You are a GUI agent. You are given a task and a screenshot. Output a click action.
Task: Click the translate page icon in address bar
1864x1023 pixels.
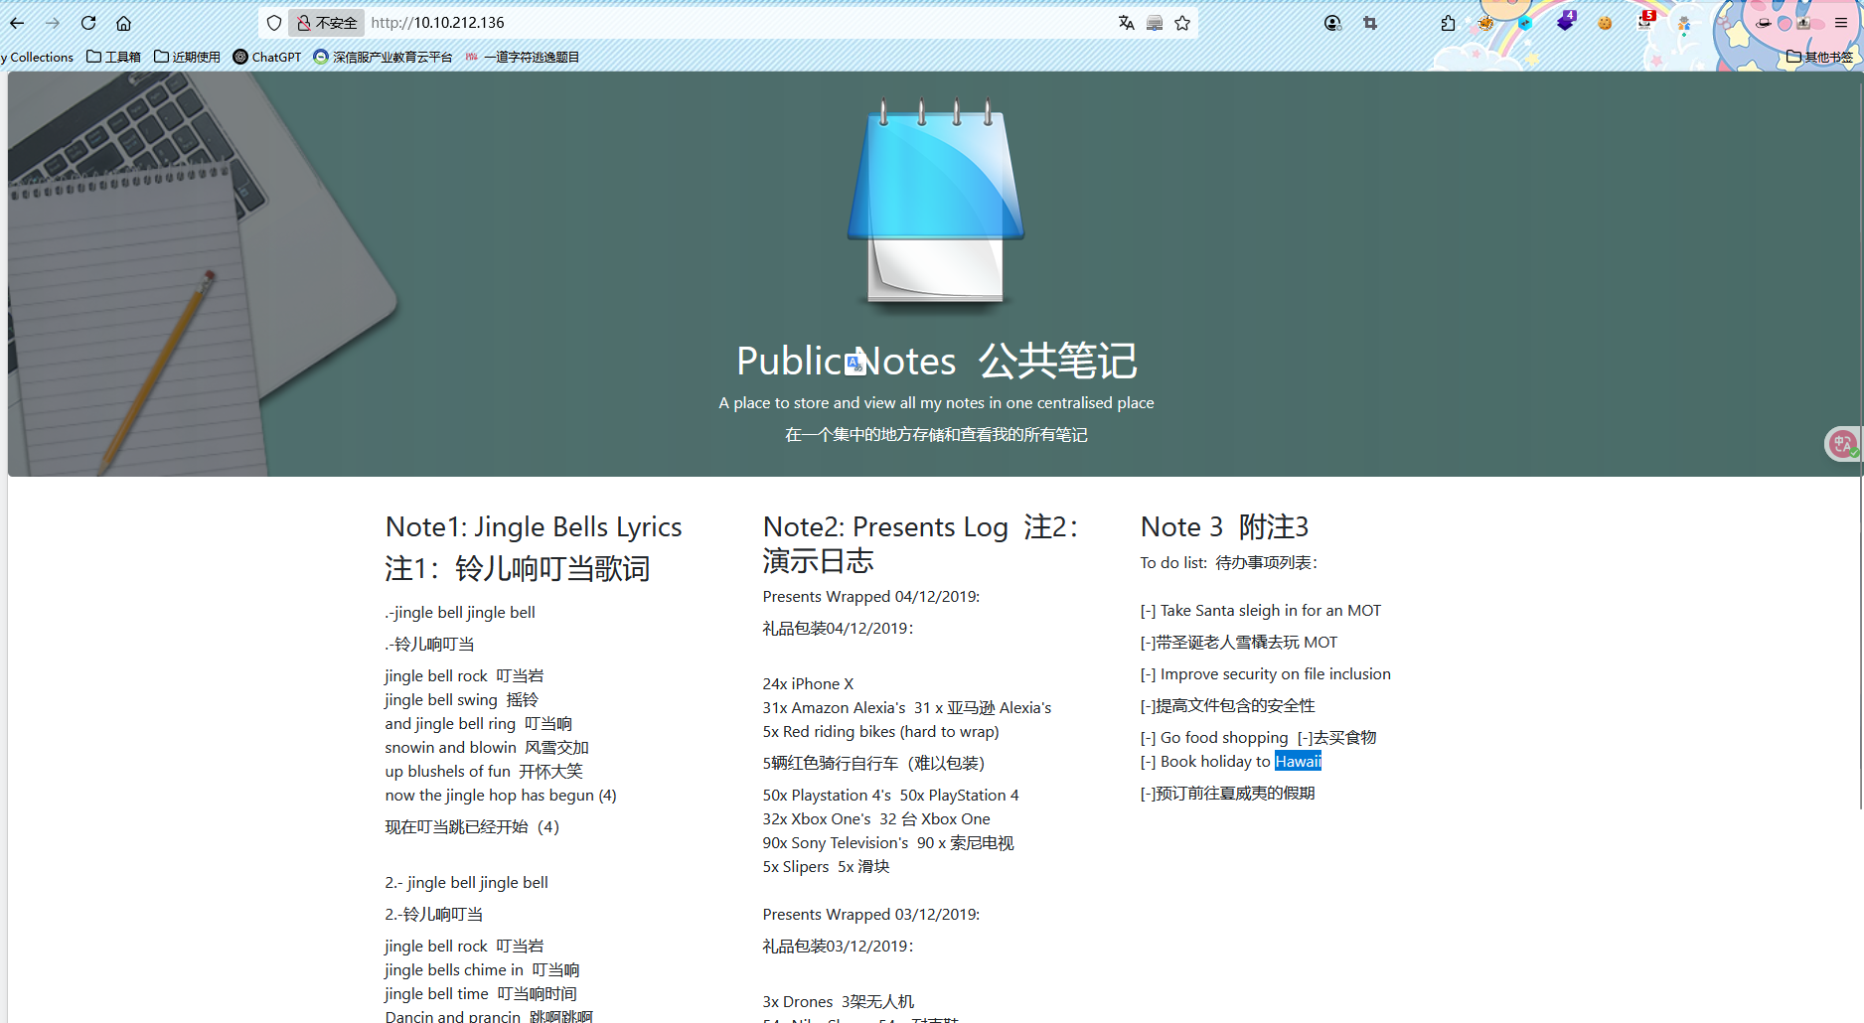[1126, 23]
